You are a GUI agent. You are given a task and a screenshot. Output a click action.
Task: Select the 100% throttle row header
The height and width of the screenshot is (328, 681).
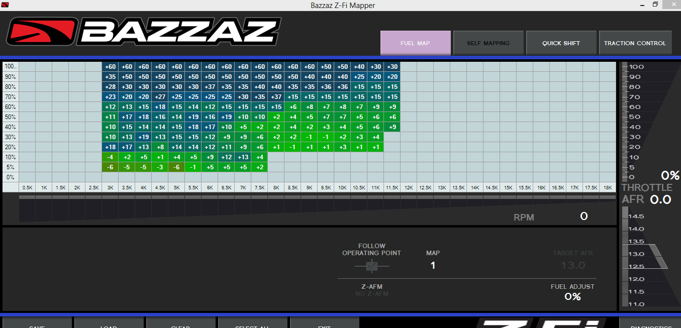click(11, 67)
